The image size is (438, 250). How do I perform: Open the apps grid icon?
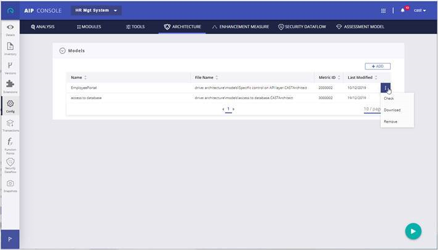click(384, 10)
